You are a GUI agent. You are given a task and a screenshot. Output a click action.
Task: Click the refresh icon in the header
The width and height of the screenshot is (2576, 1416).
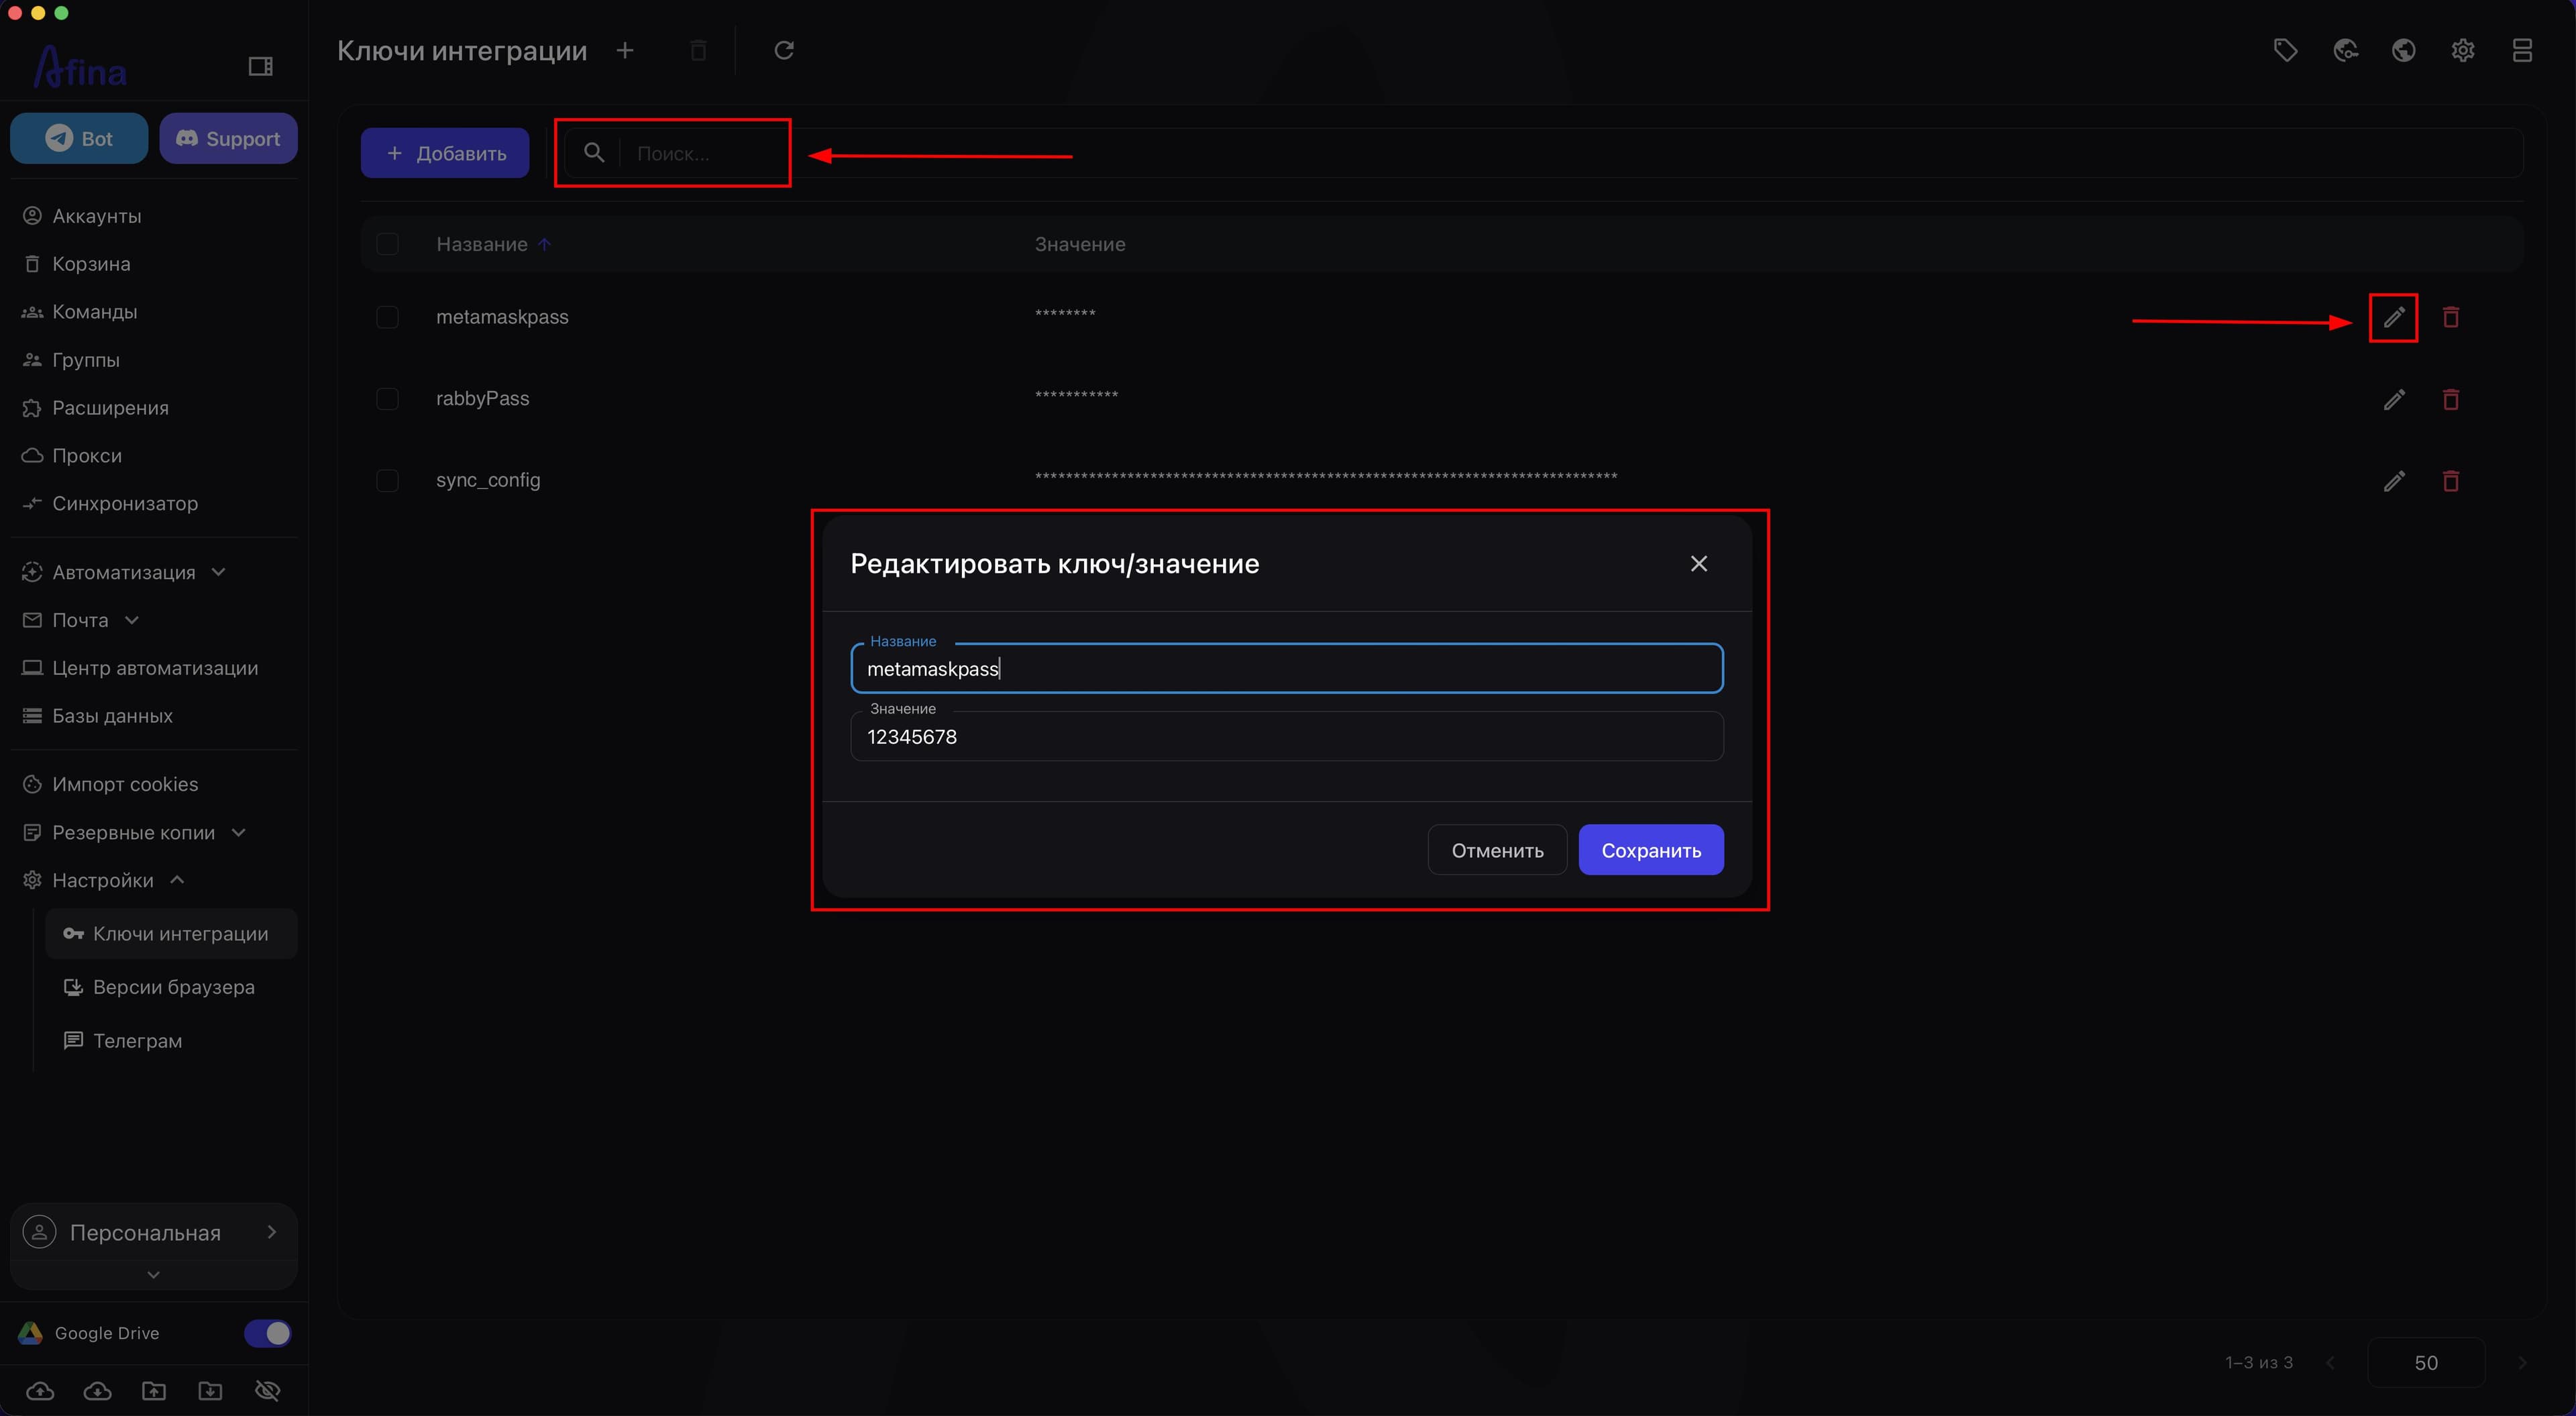tap(784, 50)
